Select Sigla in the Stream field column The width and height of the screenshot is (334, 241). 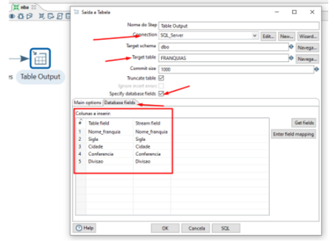click(140, 139)
